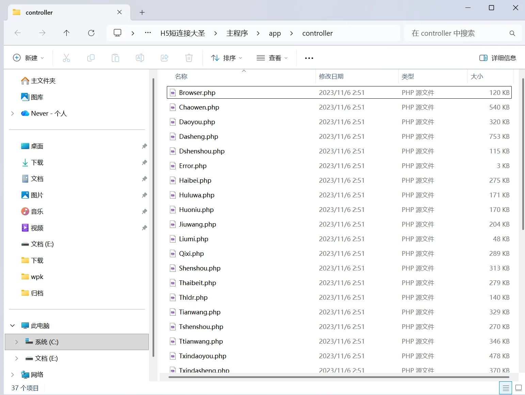Refresh the controller folder view

[91, 33]
